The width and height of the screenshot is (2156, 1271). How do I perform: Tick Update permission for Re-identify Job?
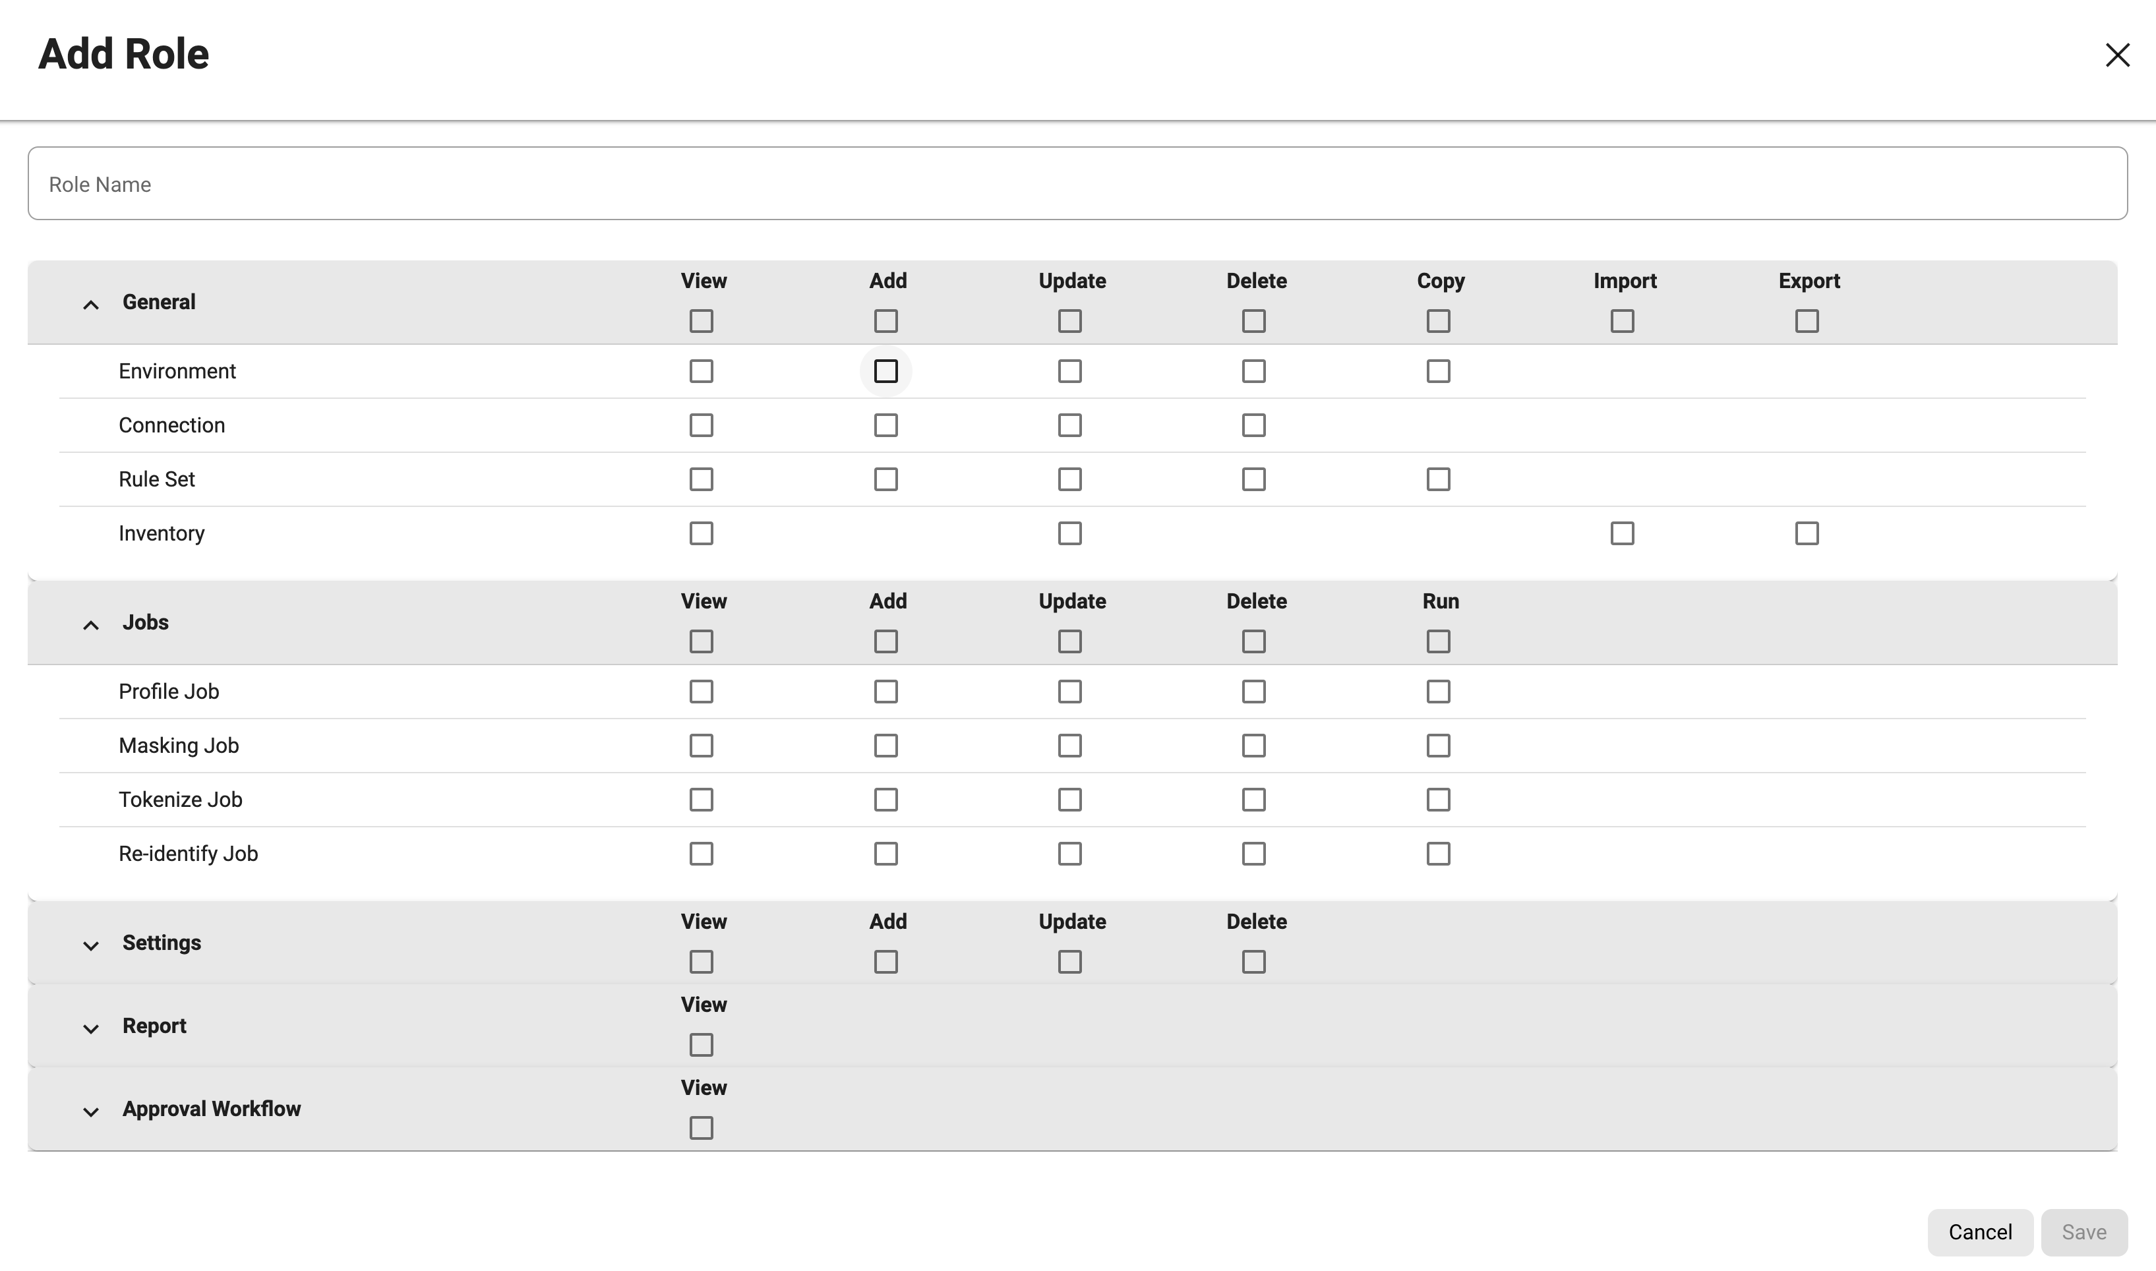(x=1069, y=853)
